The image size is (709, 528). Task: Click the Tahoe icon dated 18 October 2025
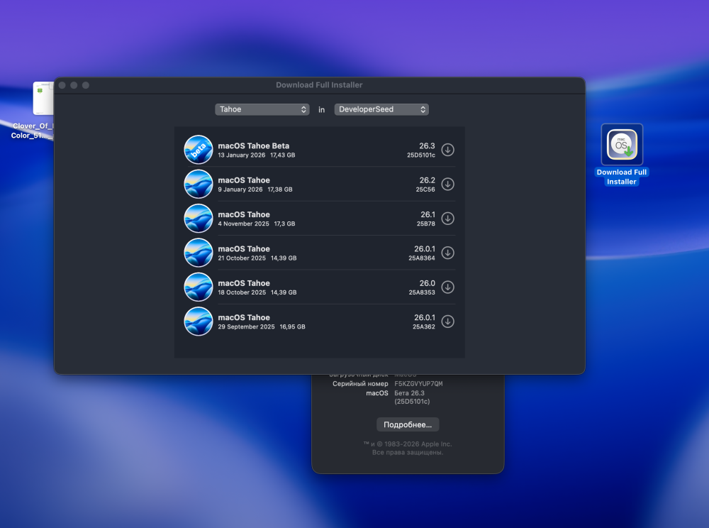coord(199,287)
